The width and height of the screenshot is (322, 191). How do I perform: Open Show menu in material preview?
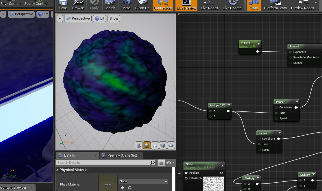click(x=114, y=18)
